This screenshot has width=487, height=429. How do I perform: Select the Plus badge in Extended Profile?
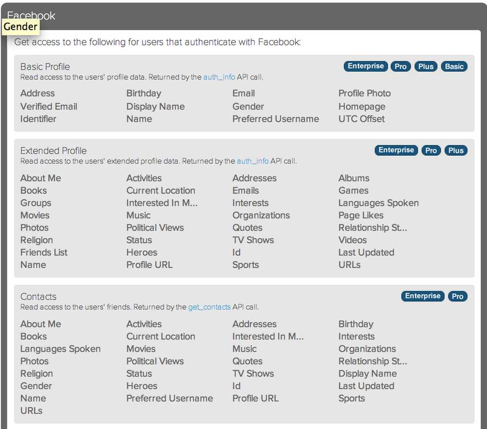pos(456,150)
